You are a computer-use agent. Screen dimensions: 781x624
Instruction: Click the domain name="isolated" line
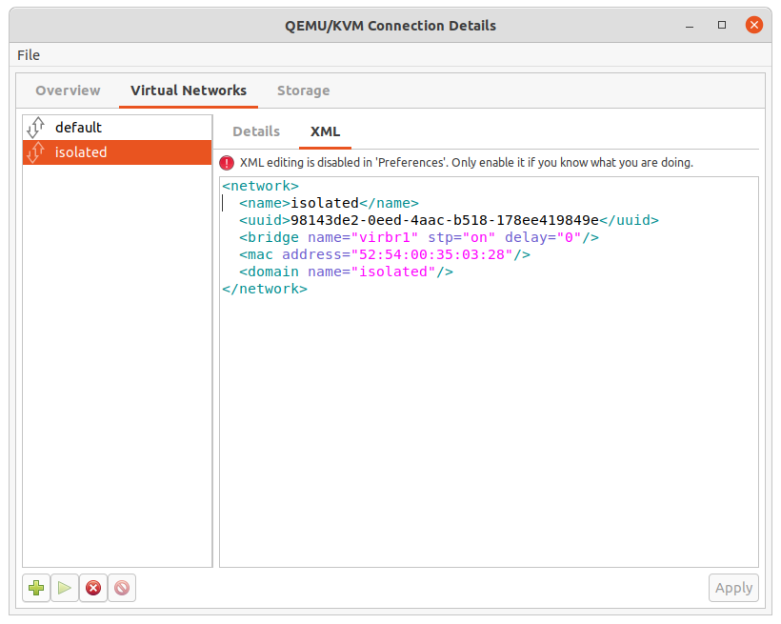click(346, 272)
